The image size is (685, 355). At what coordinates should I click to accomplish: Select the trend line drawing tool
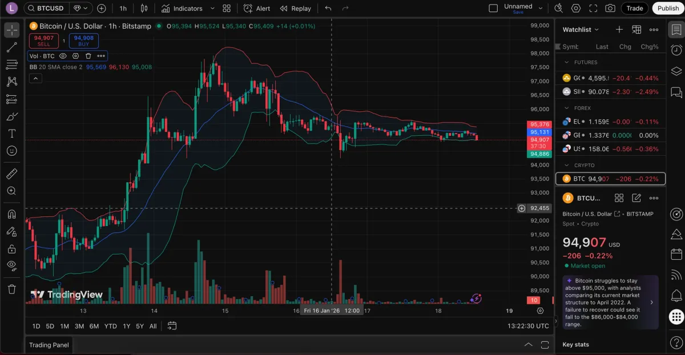pos(11,47)
